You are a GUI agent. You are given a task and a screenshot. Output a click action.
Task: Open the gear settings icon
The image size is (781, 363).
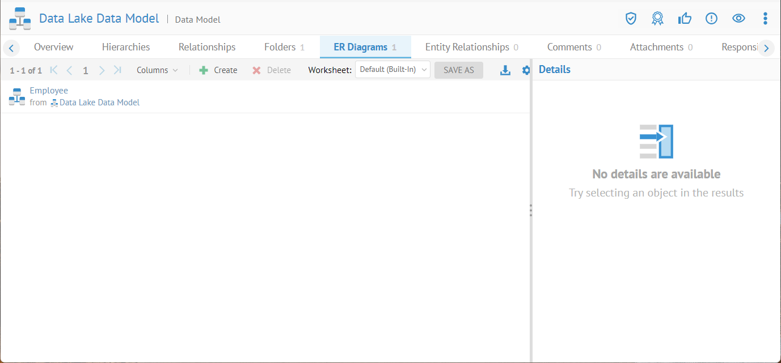coord(526,70)
